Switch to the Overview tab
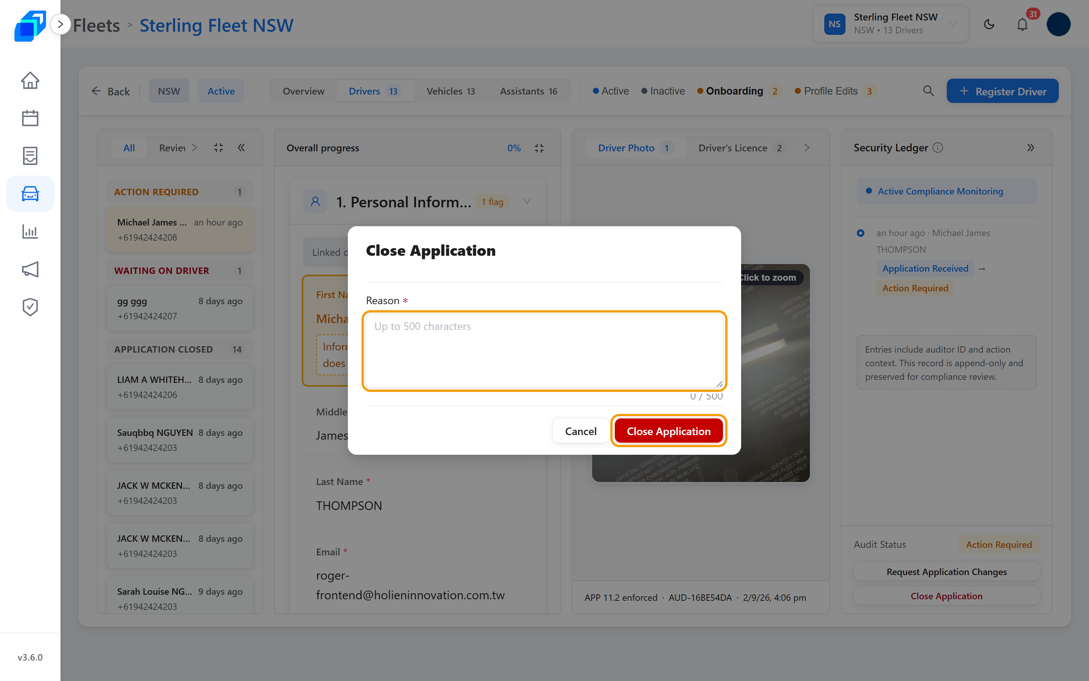 click(303, 91)
